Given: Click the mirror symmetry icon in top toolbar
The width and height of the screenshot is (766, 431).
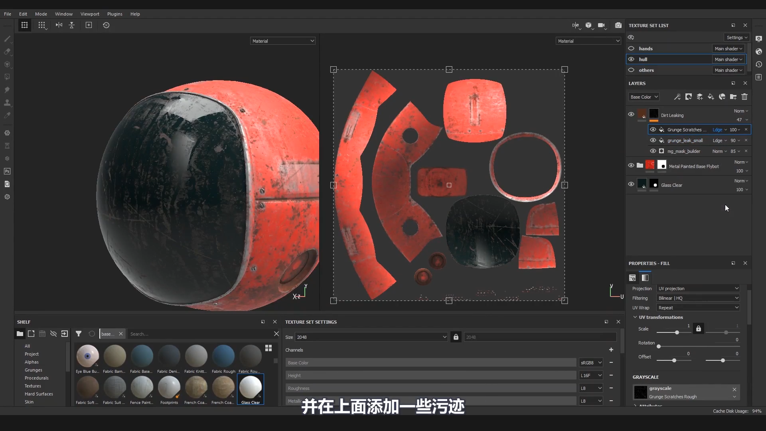Looking at the screenshot, I should [59, 25].
